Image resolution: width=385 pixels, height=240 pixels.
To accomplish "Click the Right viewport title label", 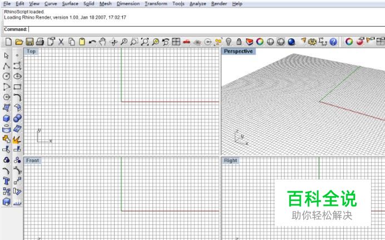I will (230, 161).
